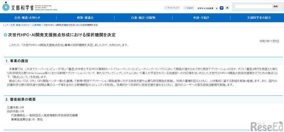Set font size to medium (中)

click(x=221, y=8)
